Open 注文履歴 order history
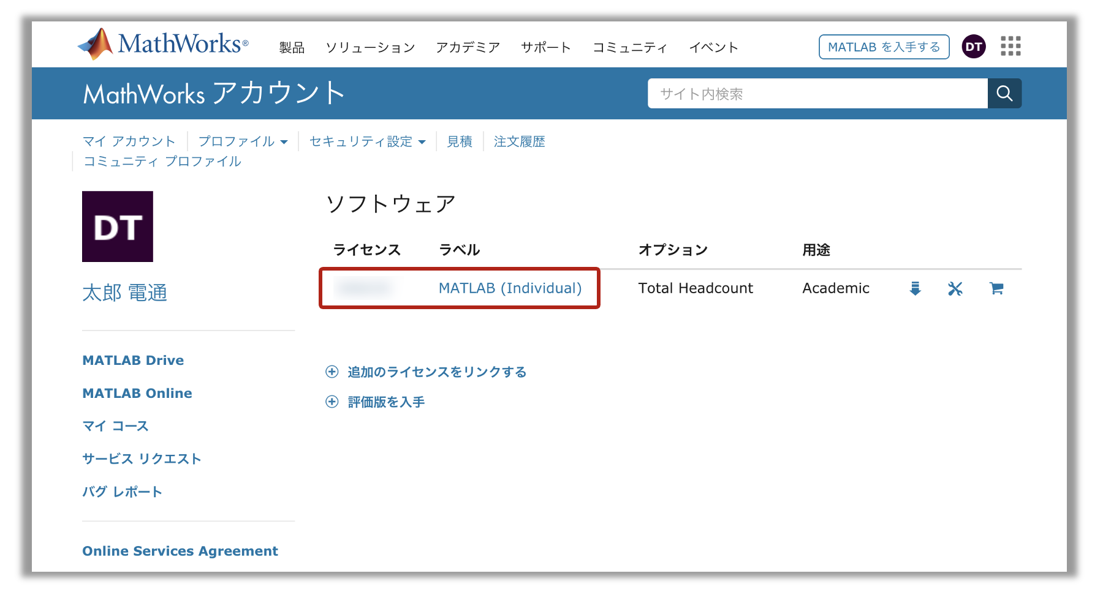The height and width of the screenshot is (595, 1103). coord(520,141)
